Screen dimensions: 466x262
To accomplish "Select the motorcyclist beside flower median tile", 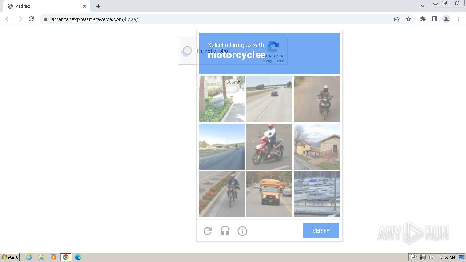I will tap(222, 194).
